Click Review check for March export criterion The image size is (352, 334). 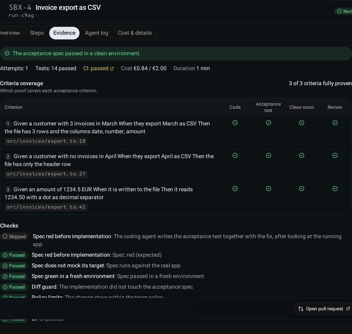pyautogui.click(x=335, y=123)
